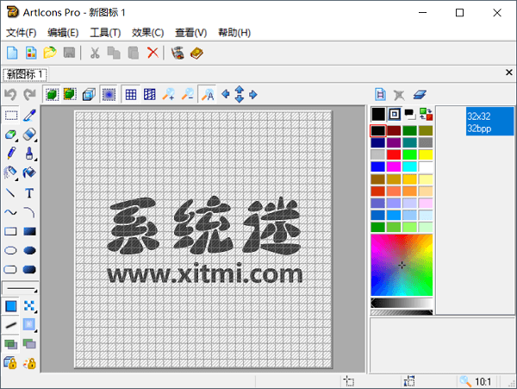
Task: Shift image left with blue arrow
Action: coord(226,95)
